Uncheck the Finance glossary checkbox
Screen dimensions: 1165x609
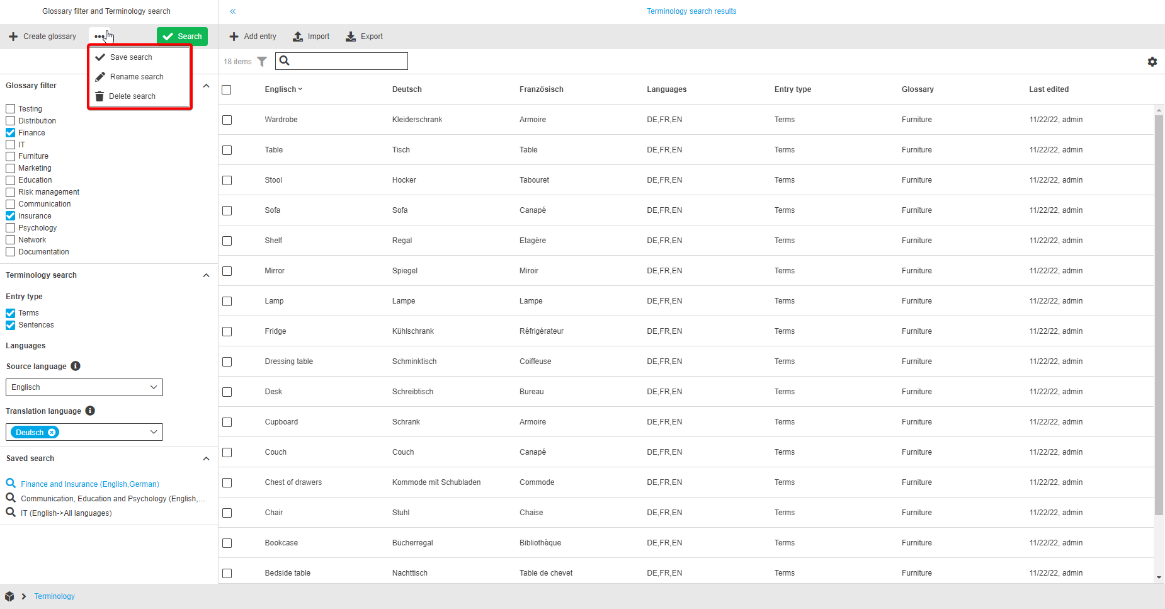click(11, 133)
